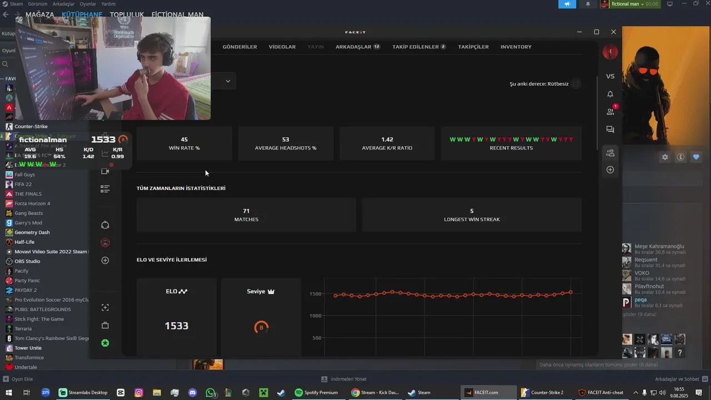Open İndirmeleri Yönet link
This screenshot has width=711, height=400.
coord(344,379)
